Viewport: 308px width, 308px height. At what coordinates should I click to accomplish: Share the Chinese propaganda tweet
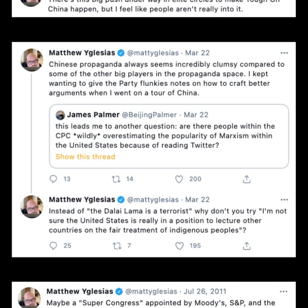(x=247, y=179)
